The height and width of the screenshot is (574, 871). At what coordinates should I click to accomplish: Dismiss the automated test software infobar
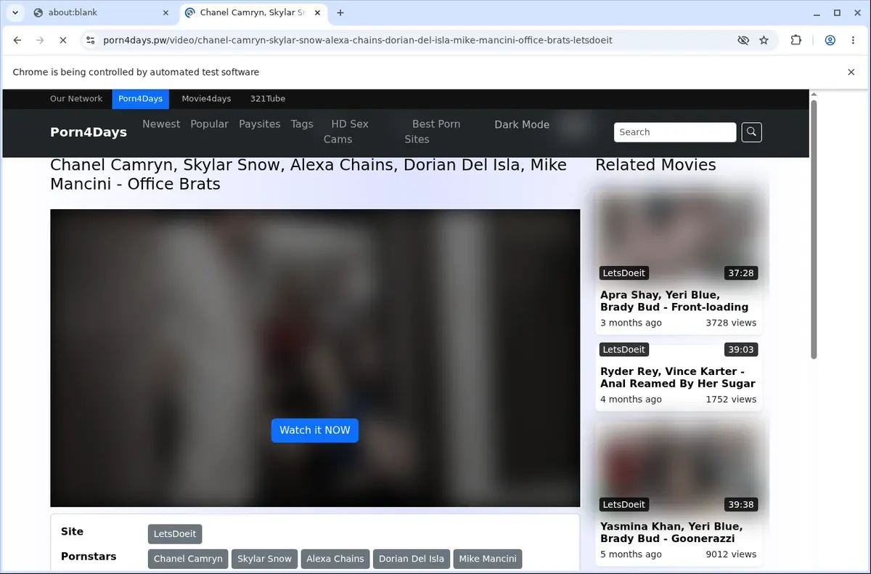[x=851, y=72]
